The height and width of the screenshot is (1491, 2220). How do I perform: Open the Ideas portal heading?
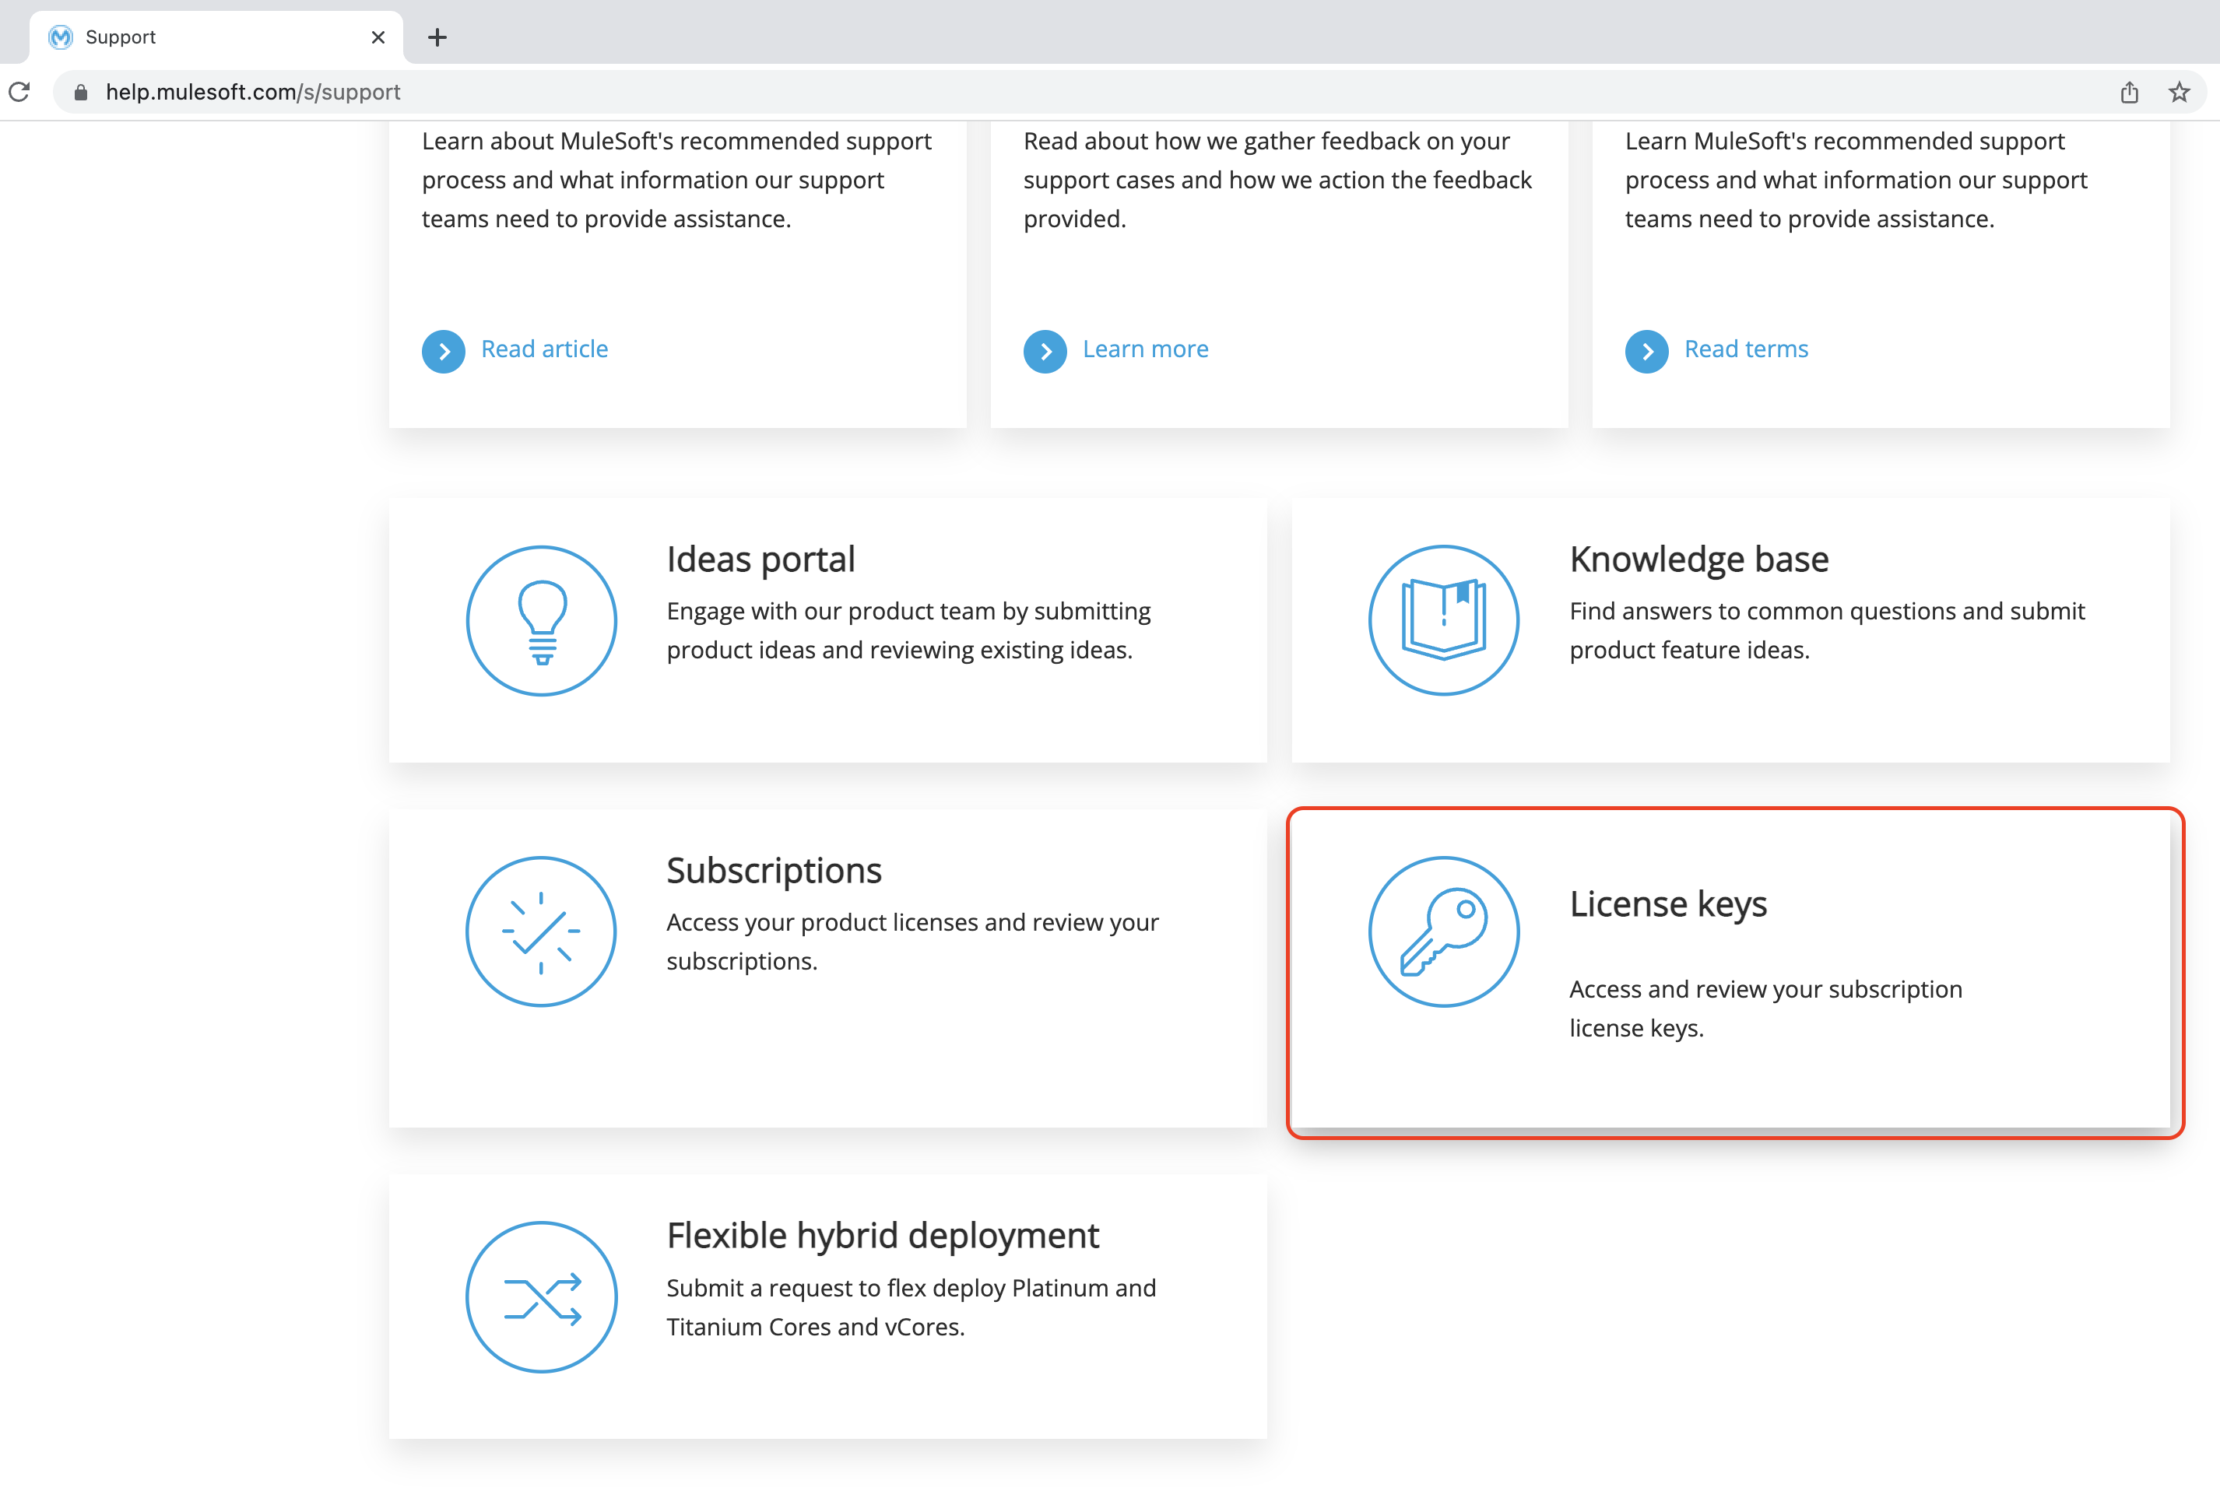pos(760,559)
